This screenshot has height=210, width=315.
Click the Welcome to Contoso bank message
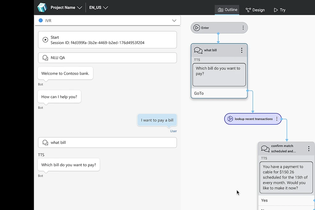pyautogui.click(x=65, y=73)
